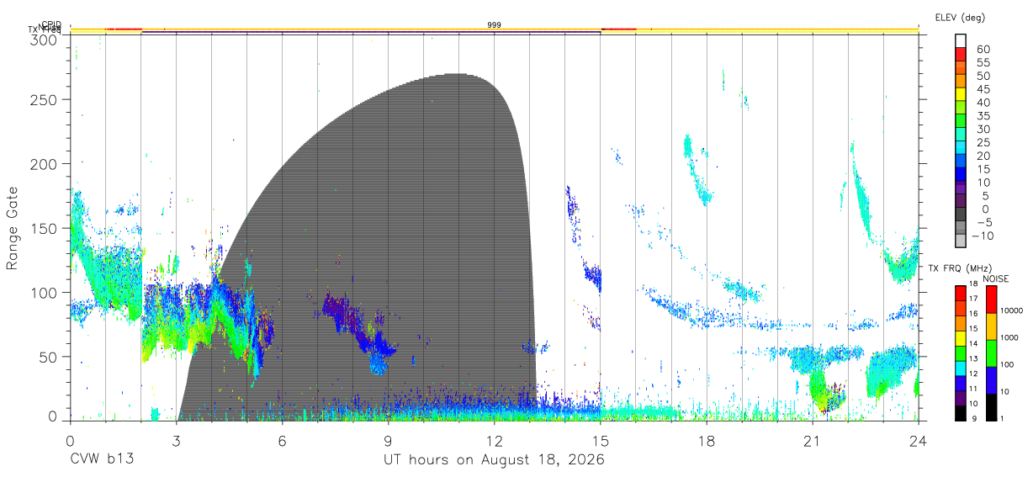Image resolution: width=1033 pixels, height=477 pixels.
Task: Click the 3 hour tick on the UT axis
Action: click(x=177, y=439)
